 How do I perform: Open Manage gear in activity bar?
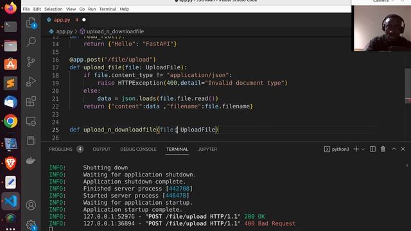pos(31,225)
